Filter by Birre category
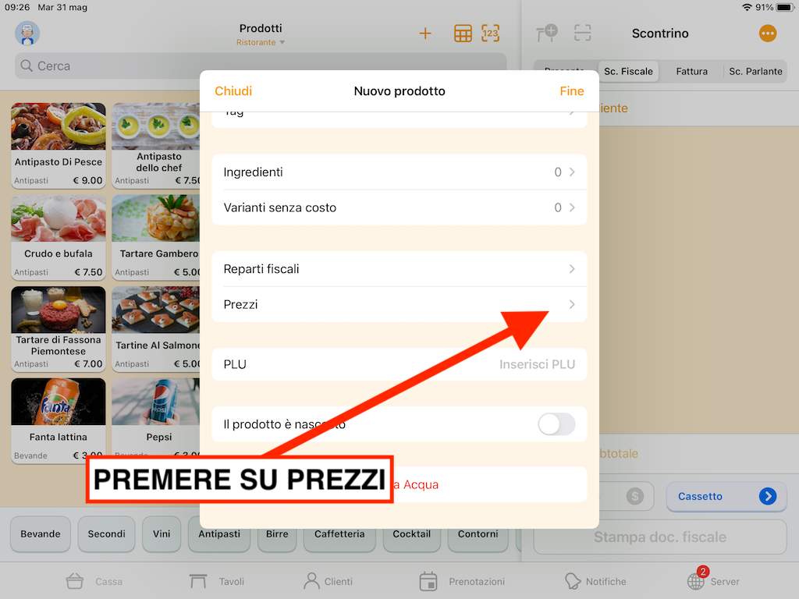 point(277,535)
